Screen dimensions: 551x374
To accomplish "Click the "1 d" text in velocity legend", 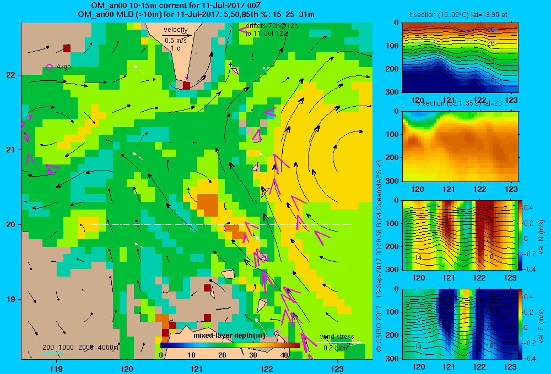I will click(176, 48).
